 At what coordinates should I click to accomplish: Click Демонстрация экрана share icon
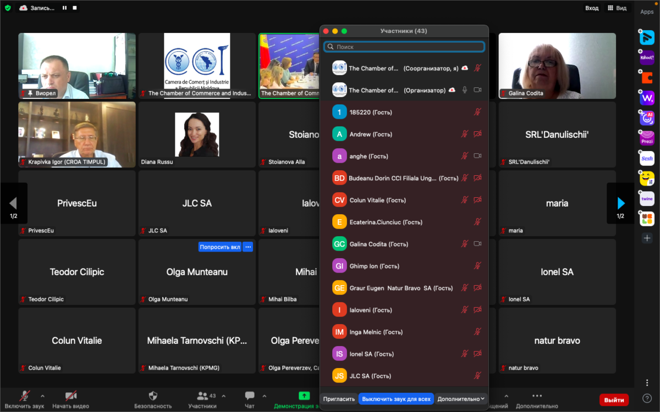(304, 396)
